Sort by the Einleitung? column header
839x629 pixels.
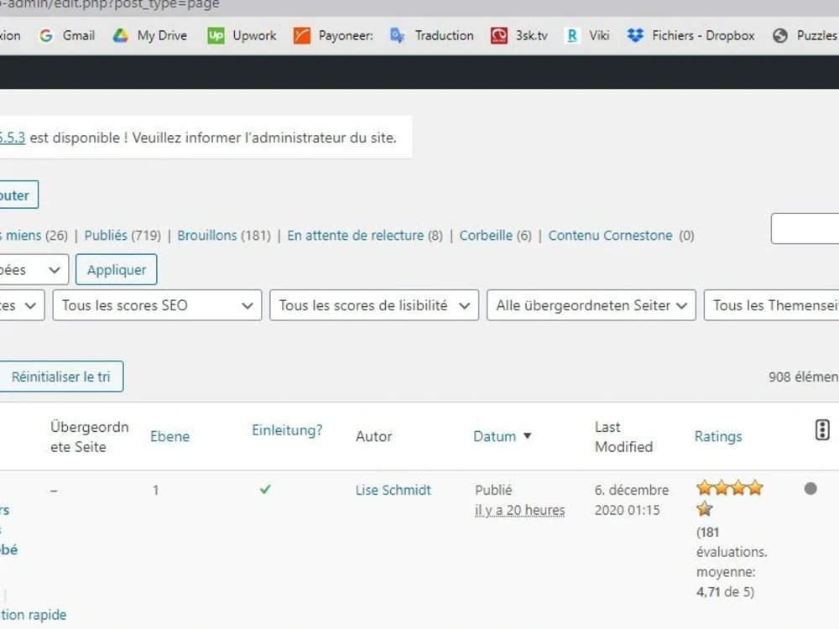pos(287,430)
